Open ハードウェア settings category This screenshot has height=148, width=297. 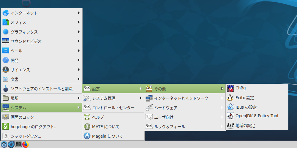click(185, 108)
